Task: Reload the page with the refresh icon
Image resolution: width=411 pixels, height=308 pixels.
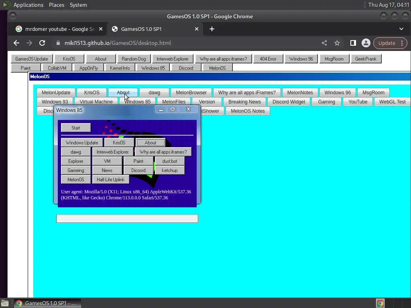Action: [x=42, y=43]
